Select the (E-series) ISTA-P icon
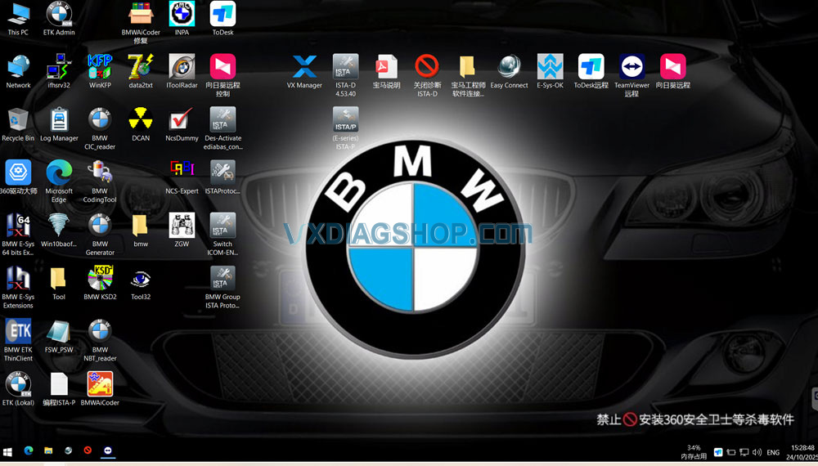818x466 pixels. pos(345,120)
